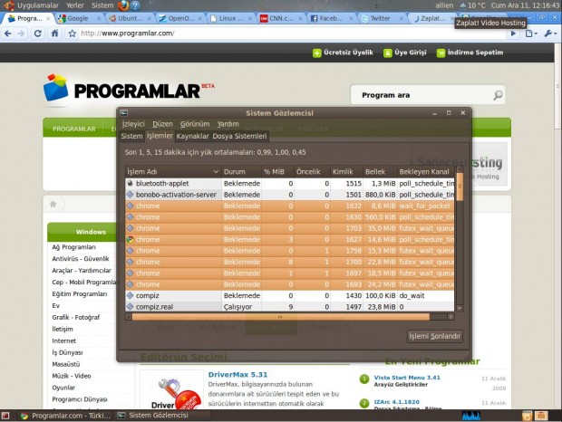562x422 pixels.
Task: Sort processes by the Kimlik column
Action: tap(346, 172)
